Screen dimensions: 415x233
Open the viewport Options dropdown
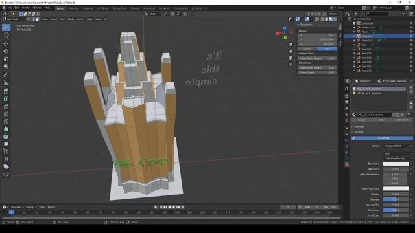click(334, 14)
